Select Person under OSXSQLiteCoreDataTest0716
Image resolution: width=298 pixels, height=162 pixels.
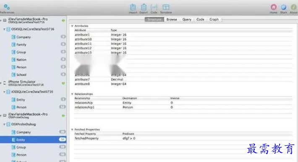(33, 67)
